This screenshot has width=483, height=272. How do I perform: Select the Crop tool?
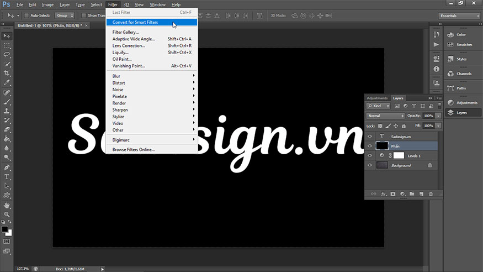7,73
